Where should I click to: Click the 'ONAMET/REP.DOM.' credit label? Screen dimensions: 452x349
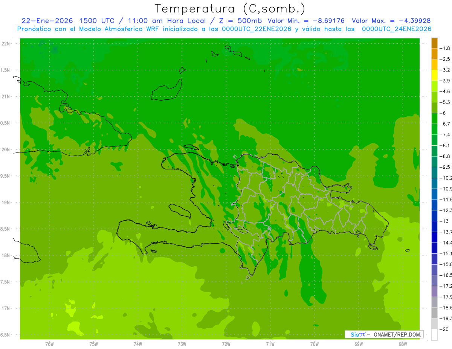pyautogui.click(x=397, y=334)
